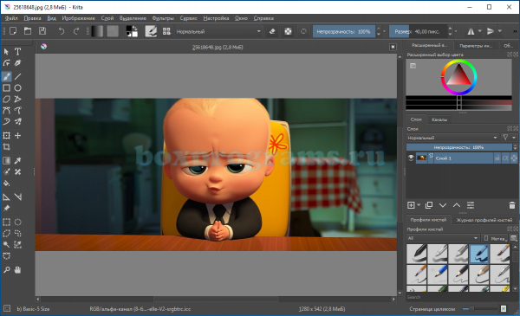Open an existing file from toolbar
Screen dimensions: 520x316
pyautogui.click(x=28, y=31)
